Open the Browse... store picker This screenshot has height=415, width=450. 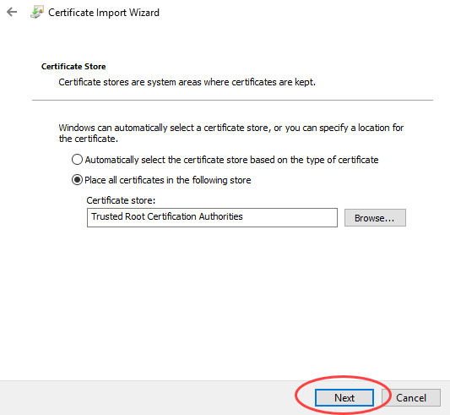coord(375,218)
